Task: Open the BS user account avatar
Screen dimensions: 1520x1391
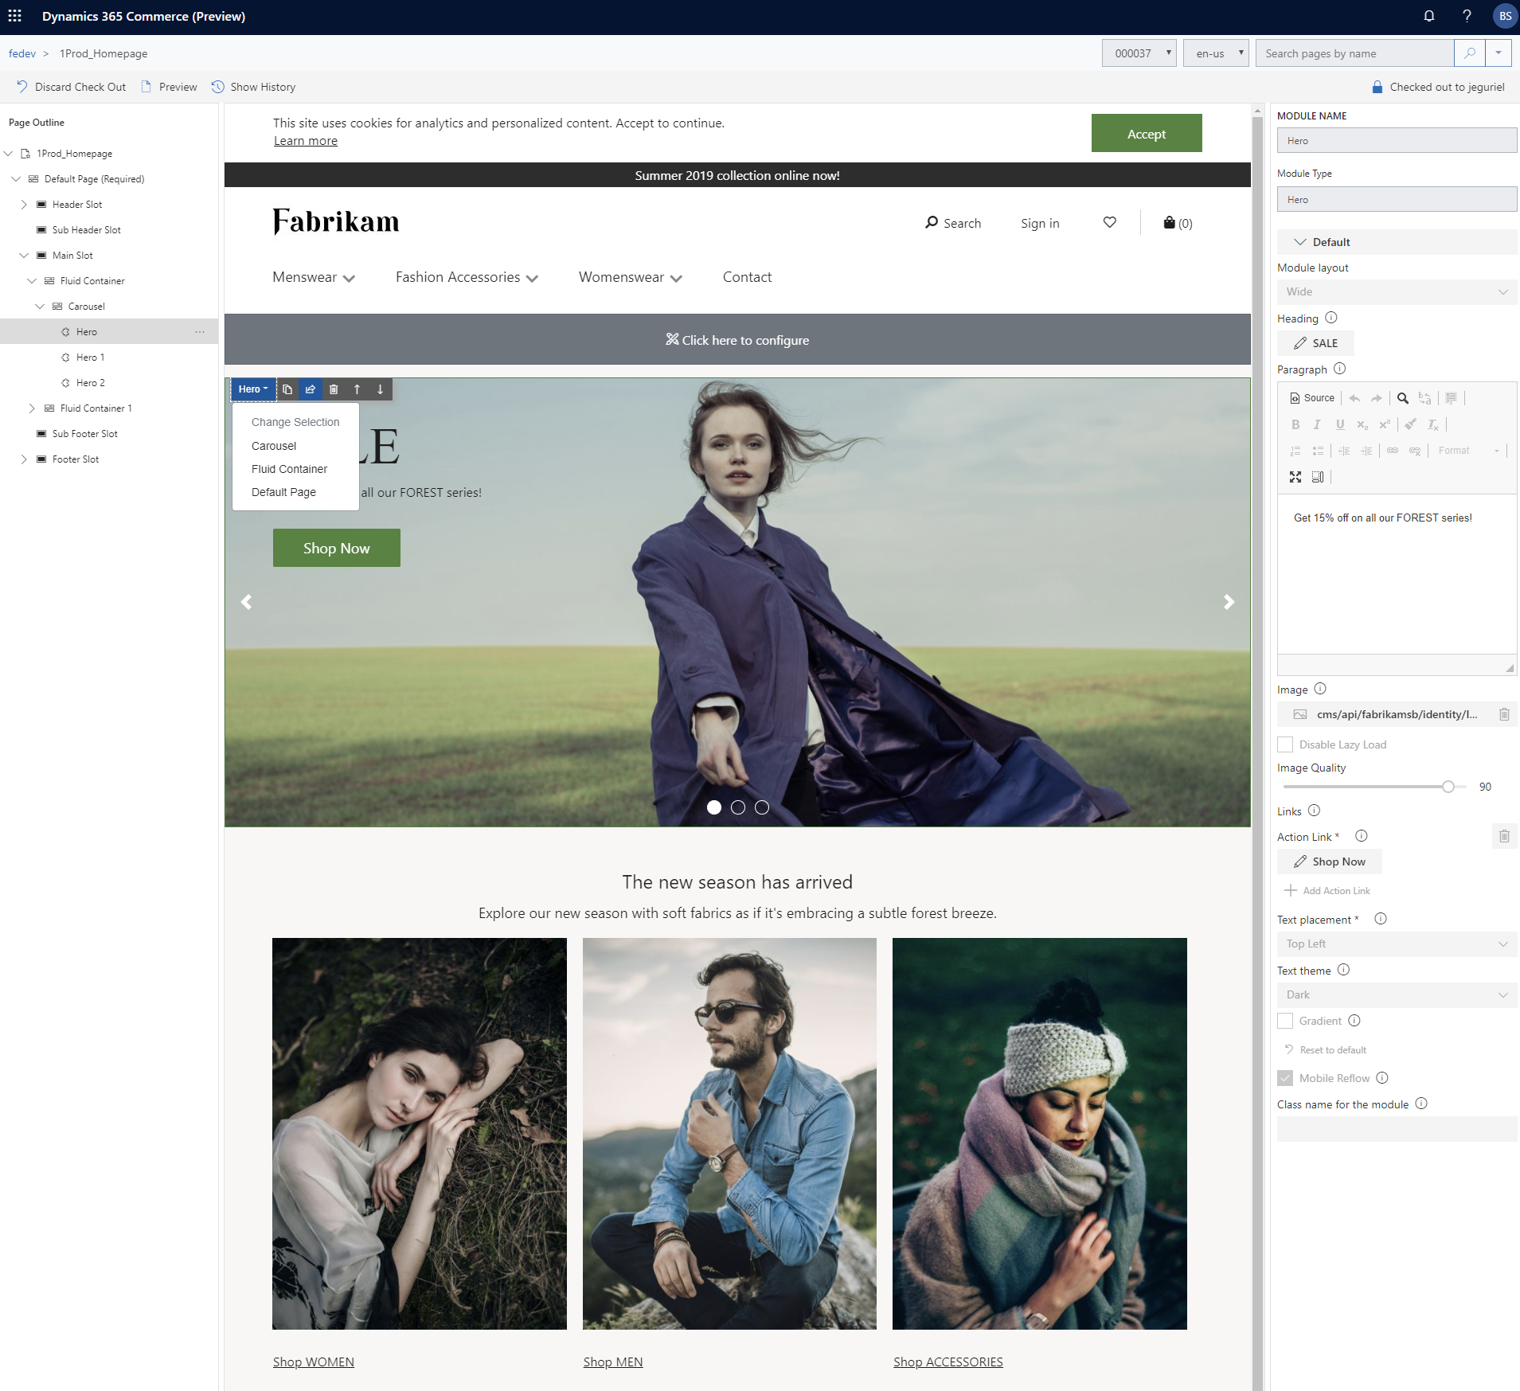Action: pyautogui.click(x=1505, y=16)
